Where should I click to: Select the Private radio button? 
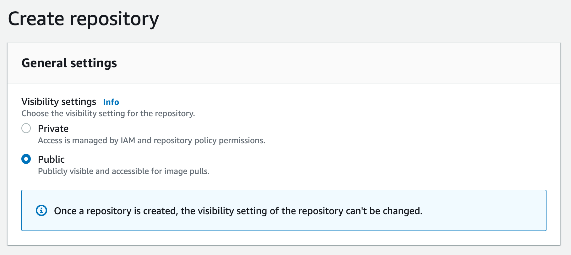click(x=26, y=128)
